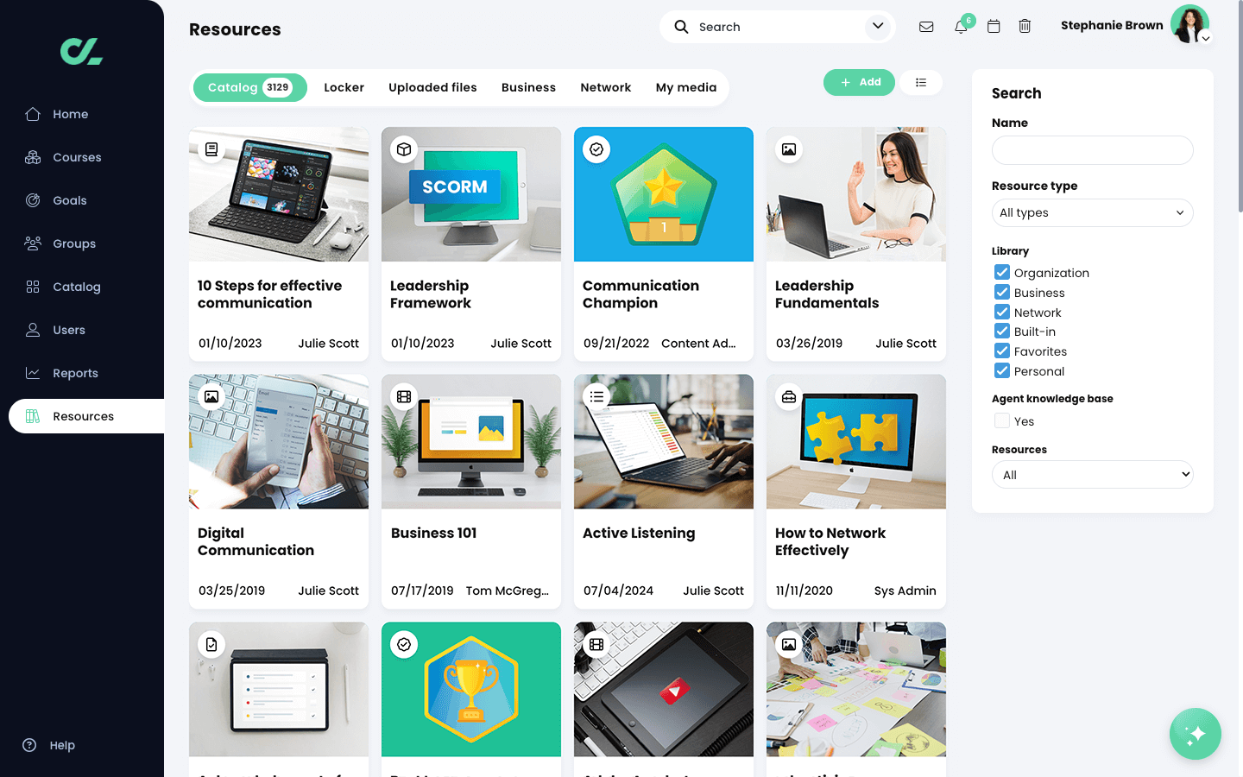Screen dimensions: 1243x777
Task: Check the Agent knowledge base Yes box
Action: (x=1002, y=420)
